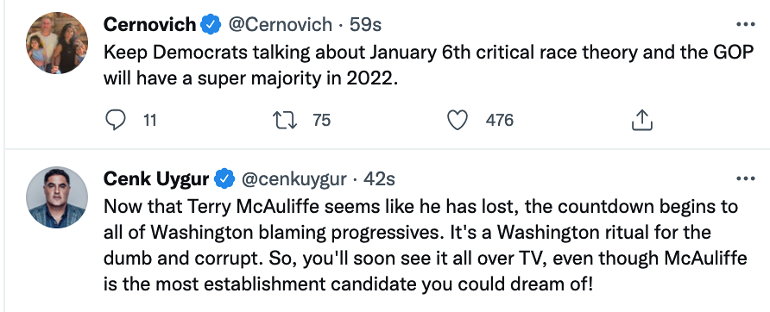View the 75 retweets count
Screen dimensions: 770x312
322,120
